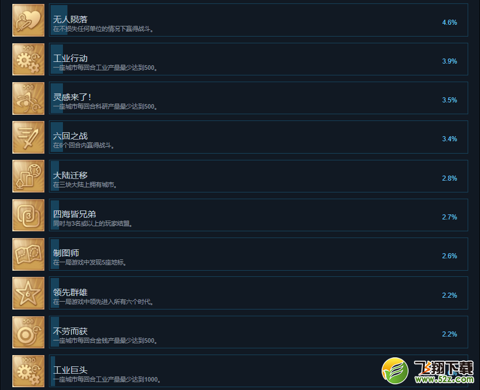
Task: Click the 2.6% percentage for 制图师
Action: tap(450, 256)
